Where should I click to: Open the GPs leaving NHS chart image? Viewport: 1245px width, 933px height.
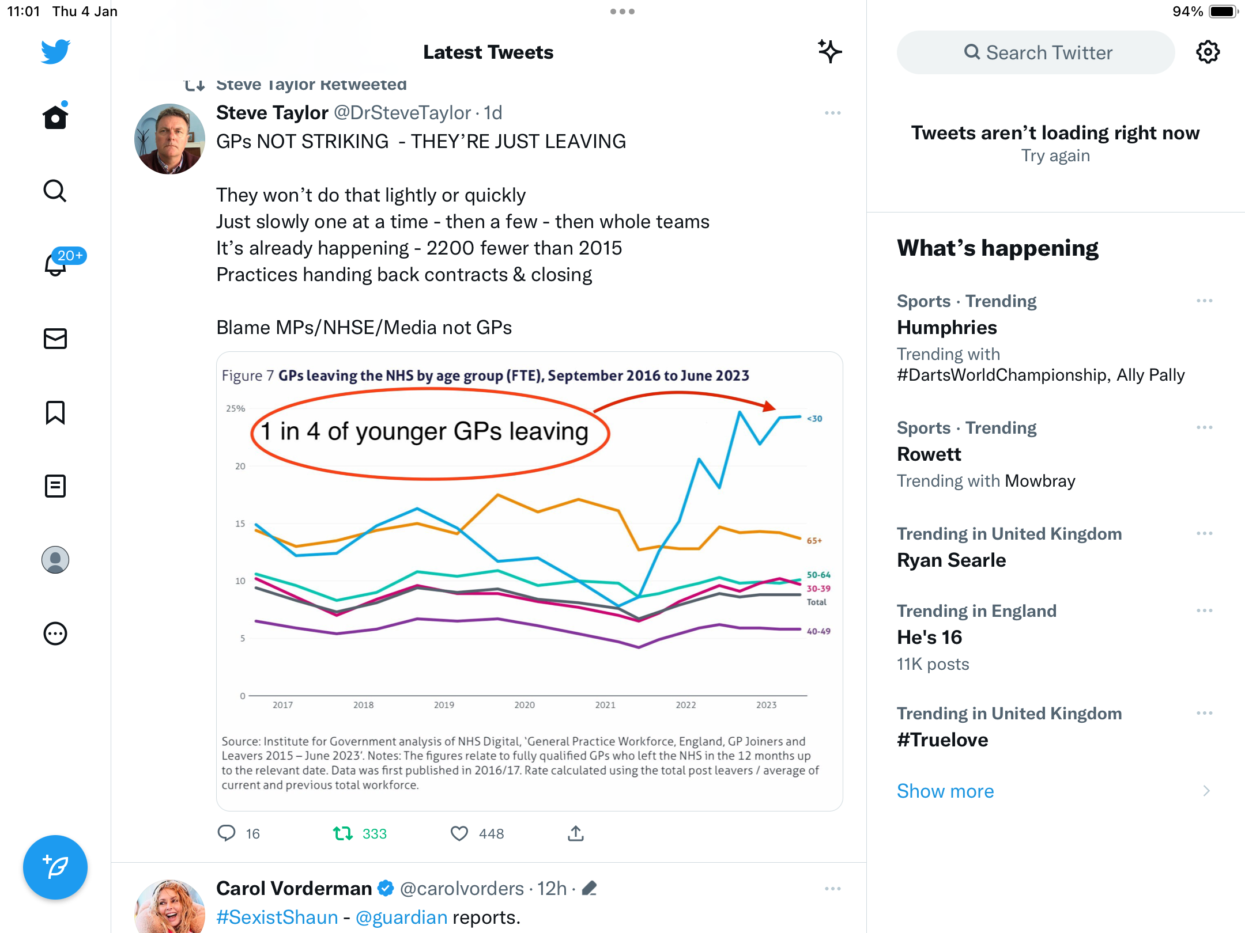pyautogui.click(x=530, y=581)
